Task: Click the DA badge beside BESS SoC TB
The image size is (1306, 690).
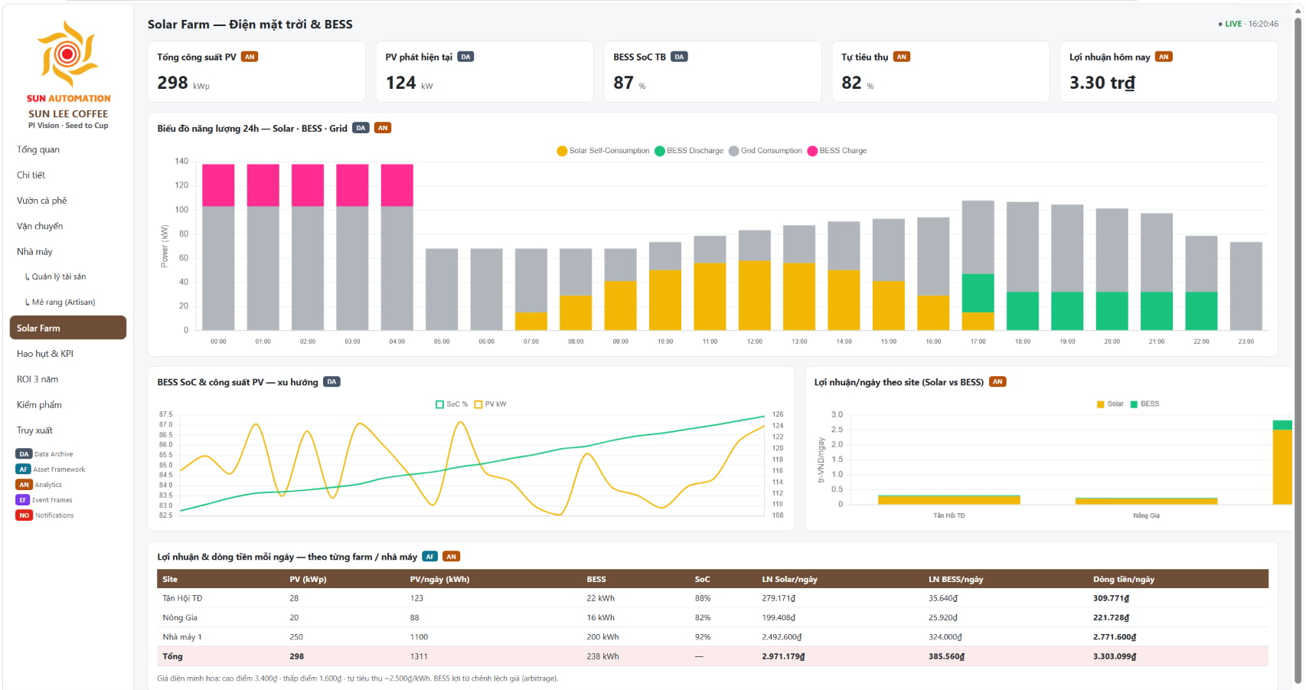Action: [x=679, y=57]
